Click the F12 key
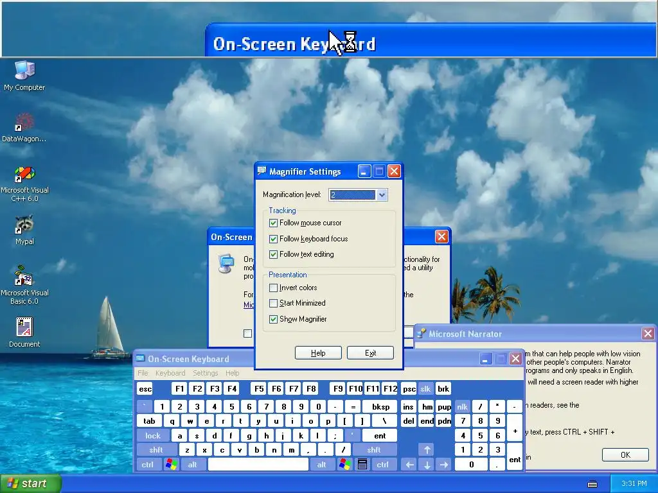Screen dimensions: 658x493 (x=390, y=389)
